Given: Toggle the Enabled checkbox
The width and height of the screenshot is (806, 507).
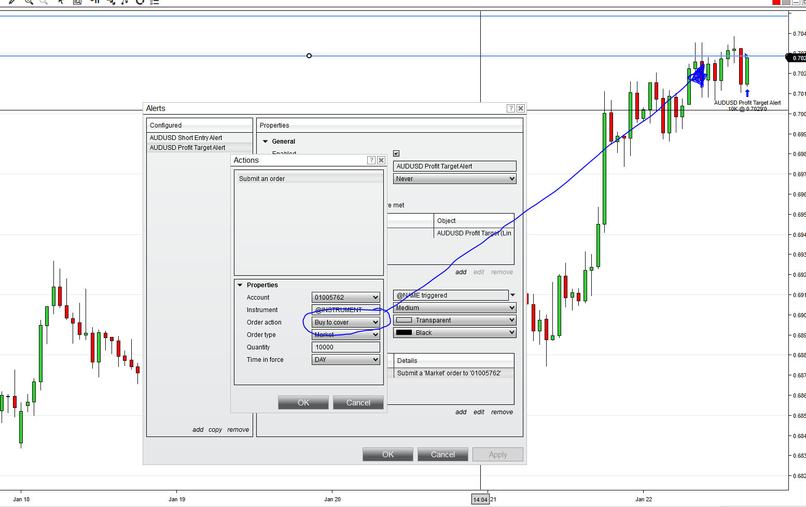Looking at the screenshot, I should (396, 153).
